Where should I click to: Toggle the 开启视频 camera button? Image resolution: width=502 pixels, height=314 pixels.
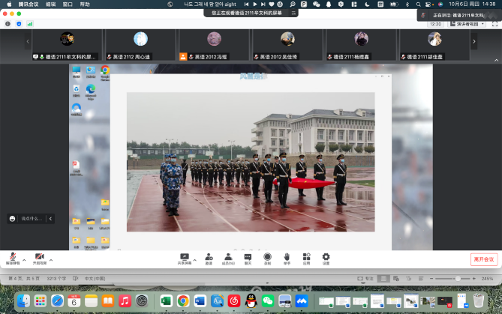tap(39, 257)
